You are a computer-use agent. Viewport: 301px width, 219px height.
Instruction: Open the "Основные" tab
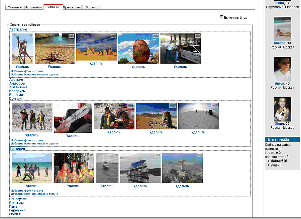15,7
